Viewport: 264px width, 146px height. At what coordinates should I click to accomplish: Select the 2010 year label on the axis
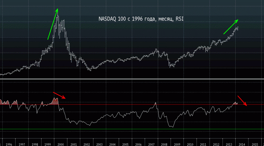coord(190,144)
